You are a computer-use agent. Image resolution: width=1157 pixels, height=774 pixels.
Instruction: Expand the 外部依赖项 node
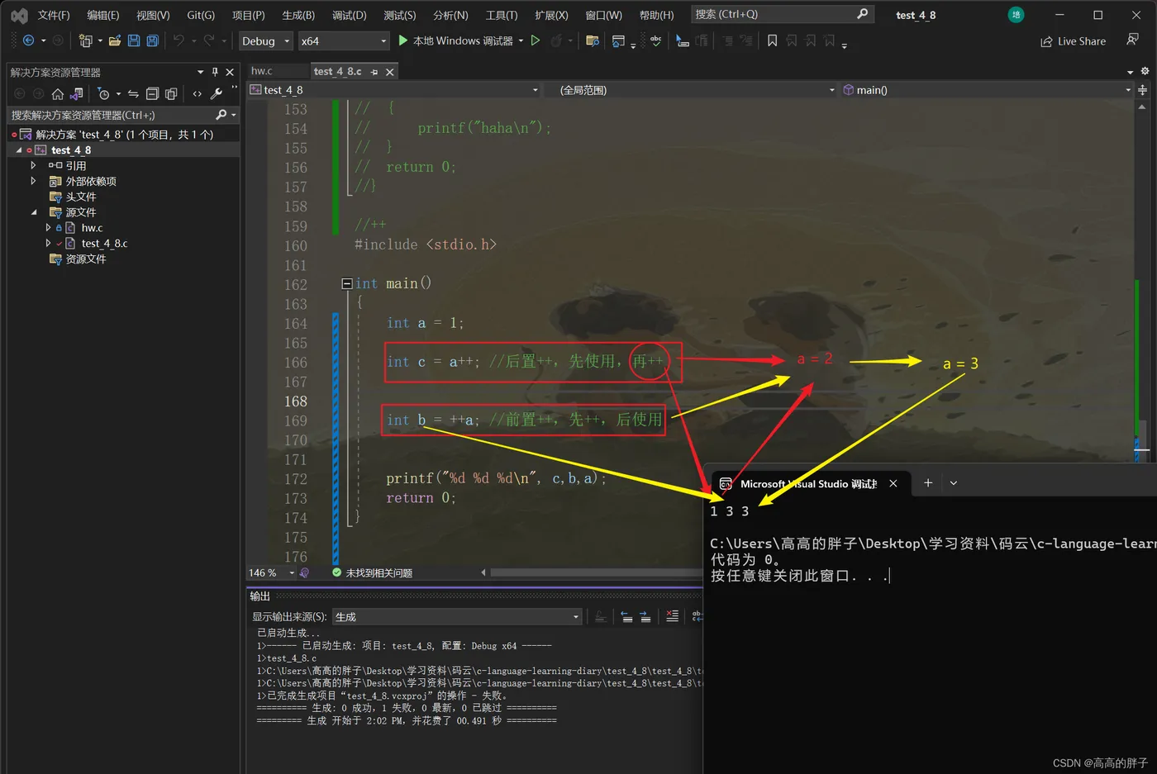coord(33,181)
